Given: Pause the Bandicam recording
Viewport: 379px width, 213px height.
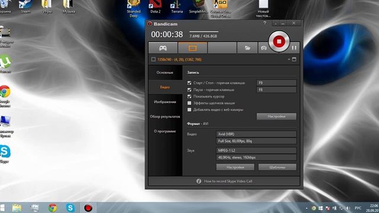Looking at the screenshot, I should 294,48.
